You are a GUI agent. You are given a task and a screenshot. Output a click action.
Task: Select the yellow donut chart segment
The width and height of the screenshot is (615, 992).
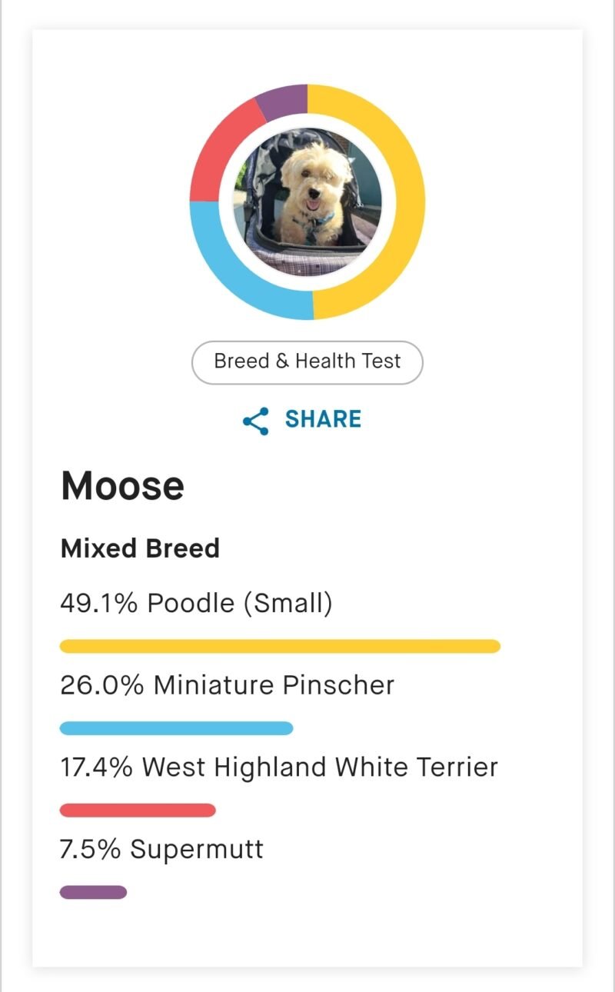coord(404,201)
